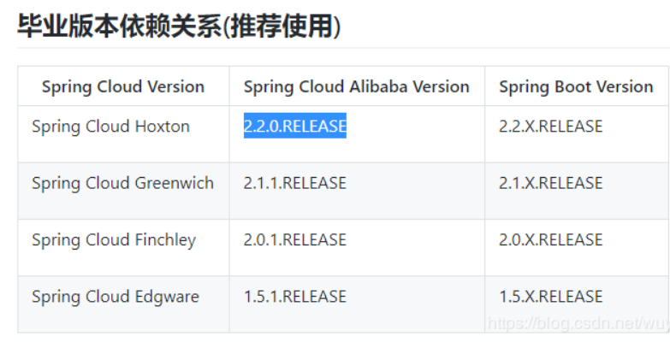The height and width of the screenshot is (342, 670).
Task: Click the Spring Cloud Alibaba Version header
Action: point(357,86)
